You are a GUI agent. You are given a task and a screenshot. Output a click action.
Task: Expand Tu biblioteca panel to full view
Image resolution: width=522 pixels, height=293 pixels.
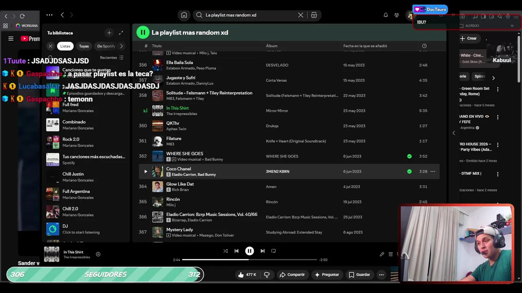tap(121, 33)
